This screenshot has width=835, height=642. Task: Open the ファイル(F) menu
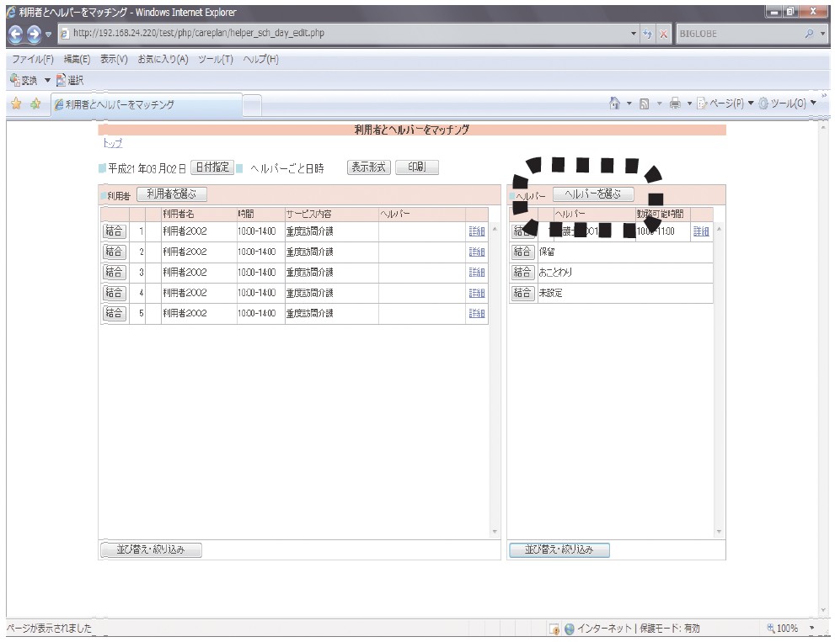coord(33,59)
